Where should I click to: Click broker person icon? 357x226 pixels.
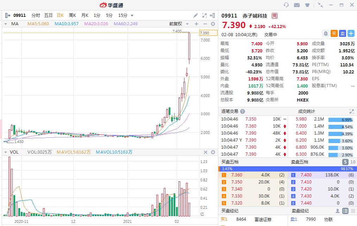coord(338,211)
